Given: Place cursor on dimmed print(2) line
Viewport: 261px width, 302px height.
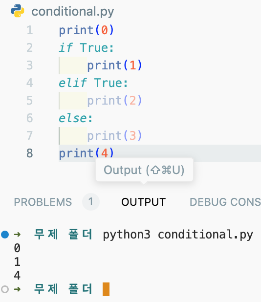Looking at the screenshot, I should pos(114,101).
